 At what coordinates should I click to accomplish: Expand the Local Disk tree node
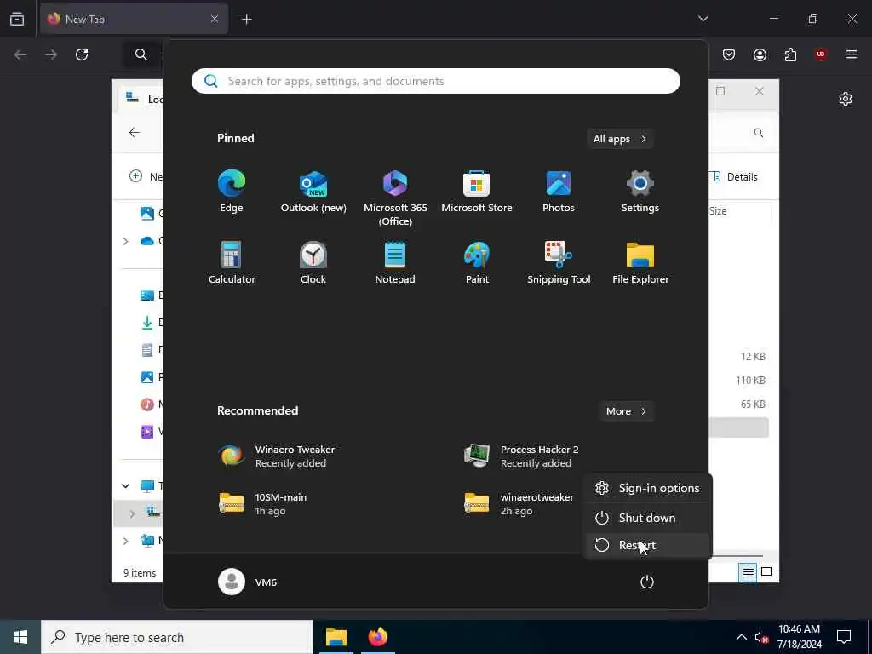pyautogui.click(x=132, y=513)
